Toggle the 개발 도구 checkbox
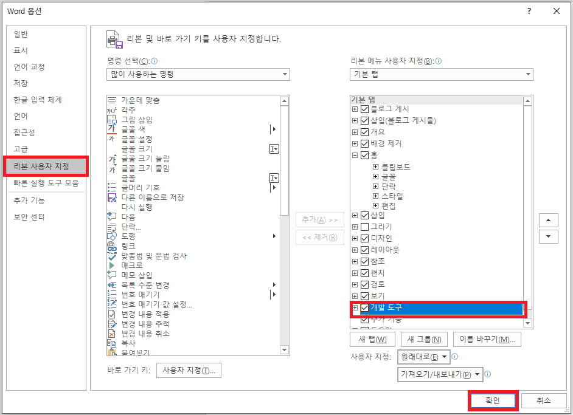573x415 pixels. pyautogui.click(x=364, y=307)
